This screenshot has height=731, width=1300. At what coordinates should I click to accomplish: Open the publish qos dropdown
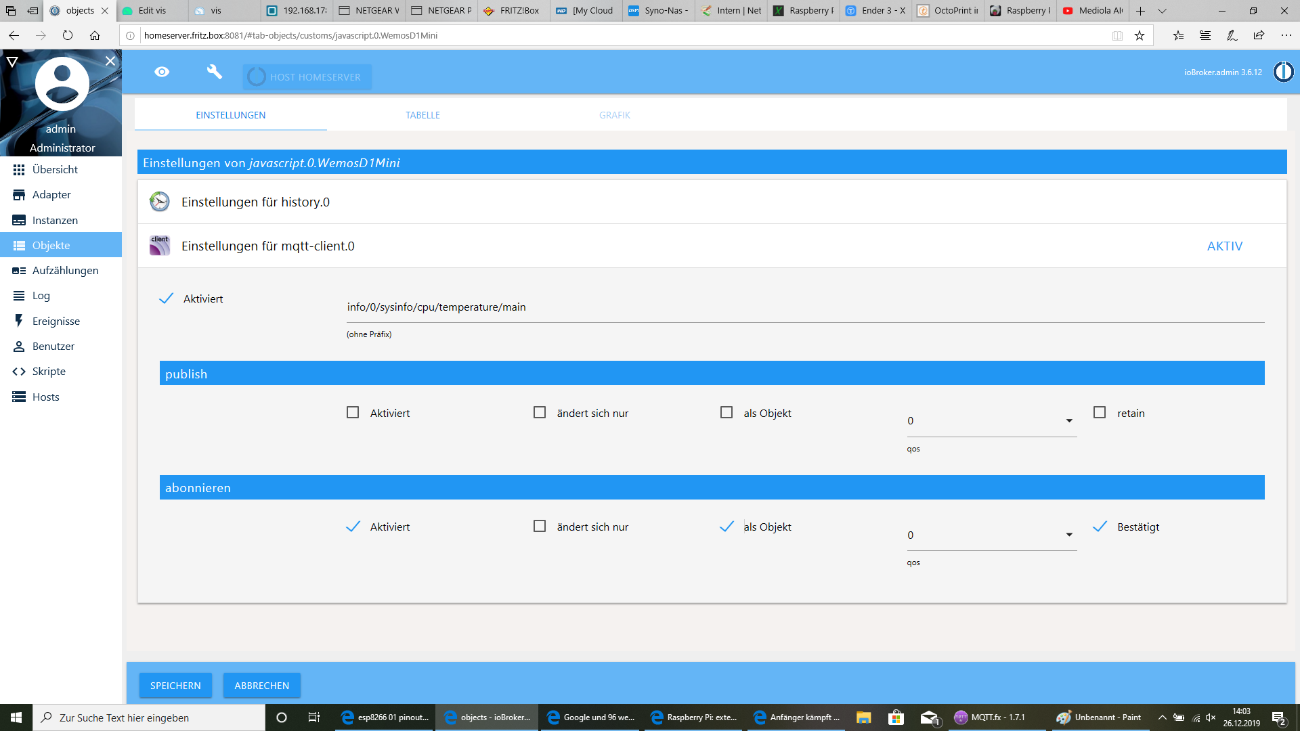[x=991, y=421]
